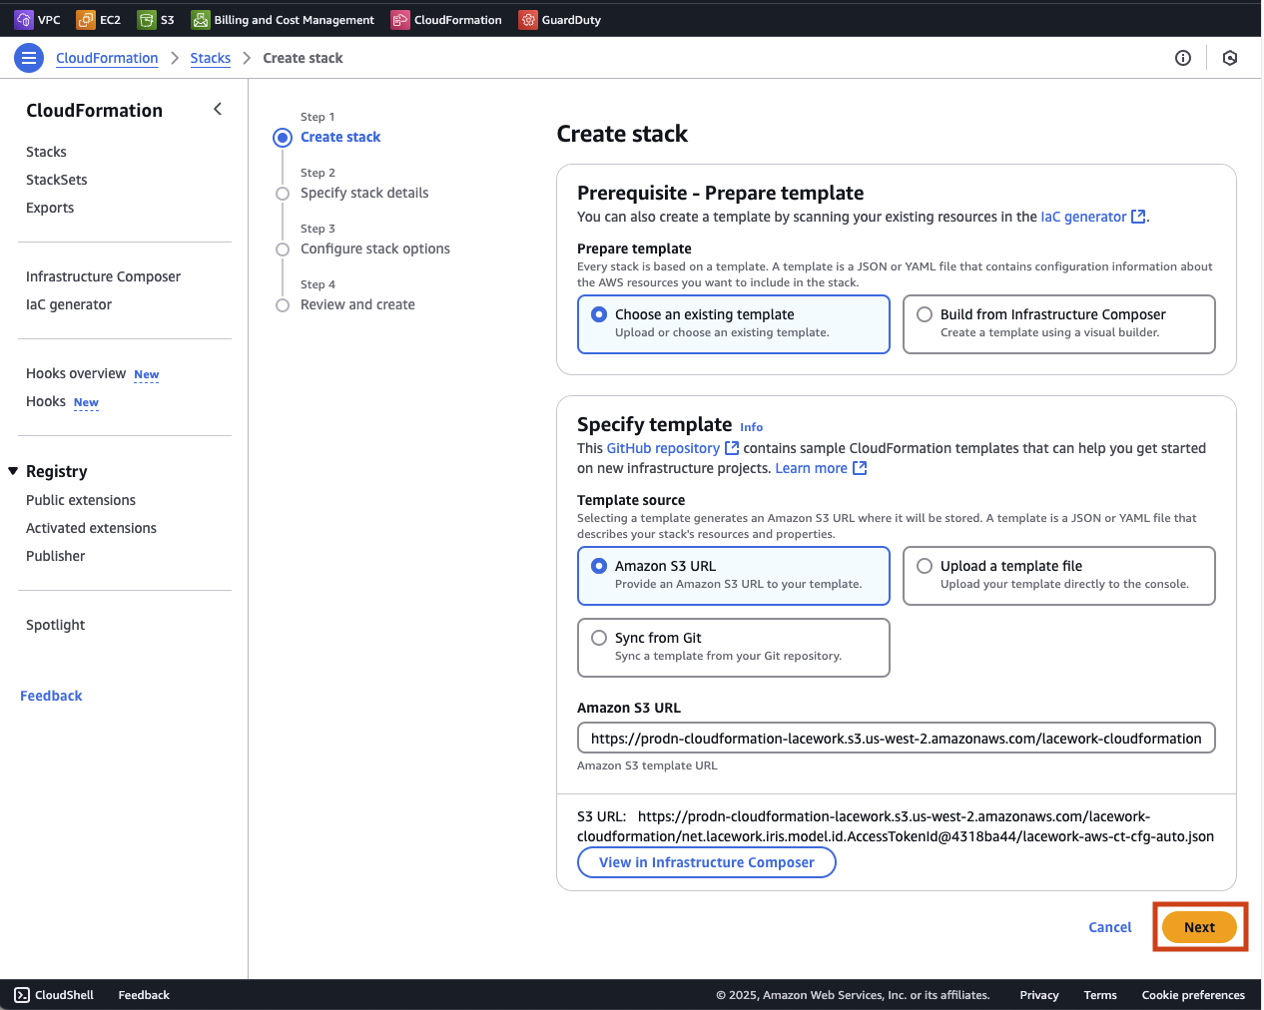Open the VPC service shortcut icon

(x=24, y=20)
